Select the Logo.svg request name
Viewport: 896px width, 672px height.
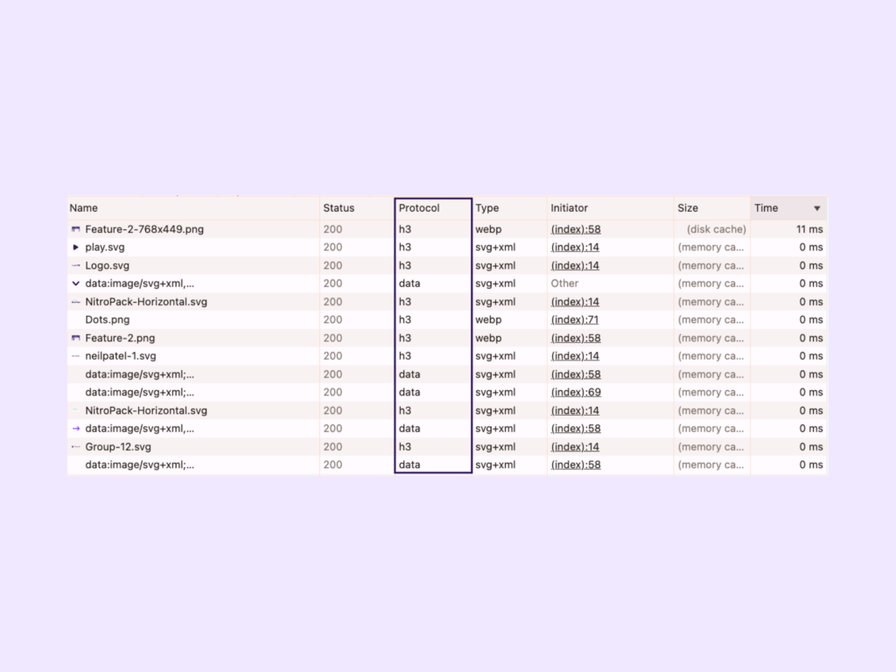(x=107, y=266)
